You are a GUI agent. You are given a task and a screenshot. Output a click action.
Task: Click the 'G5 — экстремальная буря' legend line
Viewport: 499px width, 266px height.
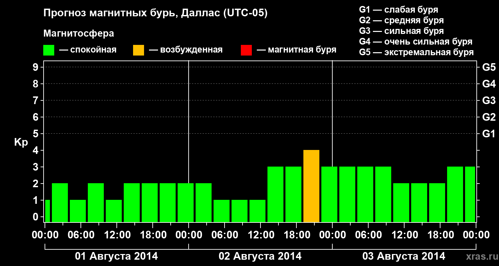tap(416, 52)
